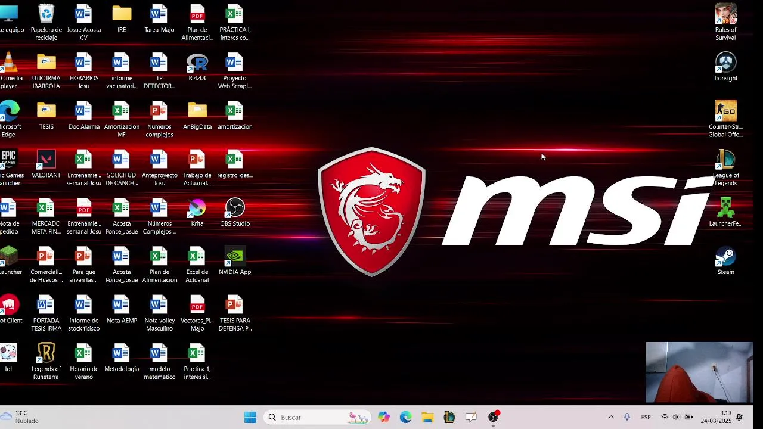Click the microphone tray icon
The width and height of the screenshot is (763, 429).
(627, 417)
